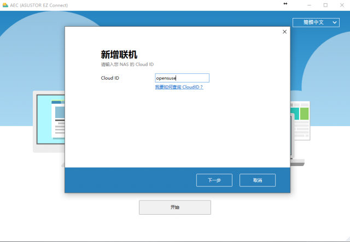Click the 下一步 button

(x=214, y=180)
